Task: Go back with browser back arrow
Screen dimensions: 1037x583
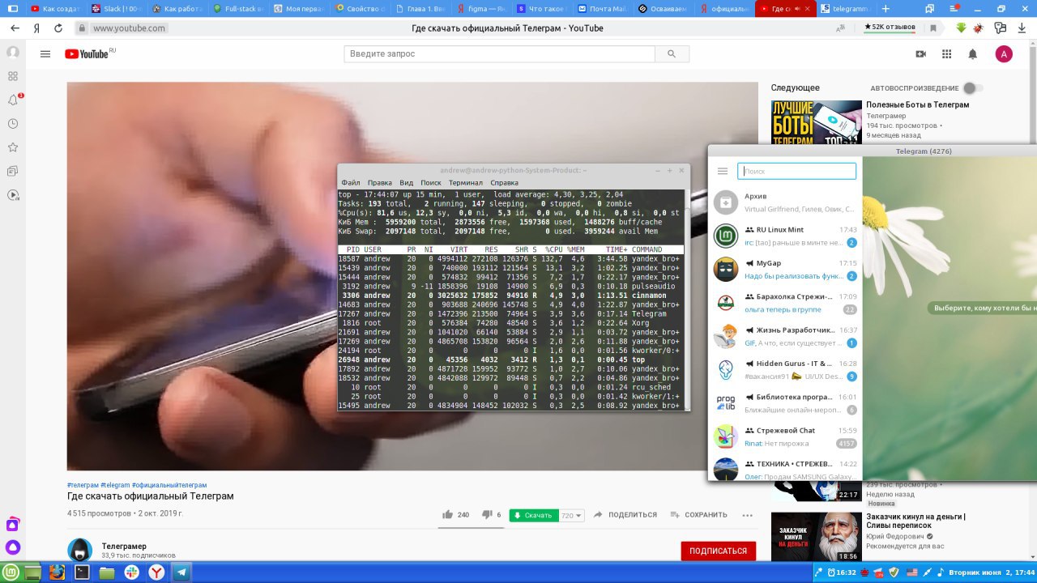Action: pos(15,28)
